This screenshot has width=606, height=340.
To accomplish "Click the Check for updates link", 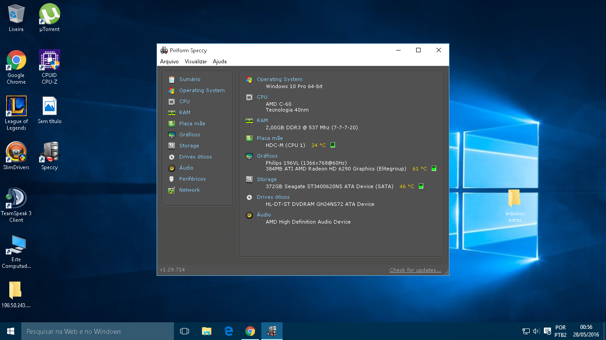I will click(x=415, y=270).
